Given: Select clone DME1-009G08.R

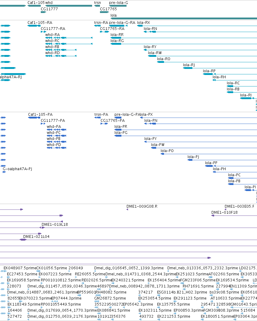Looking at the screenshot, I should (142, 206).
